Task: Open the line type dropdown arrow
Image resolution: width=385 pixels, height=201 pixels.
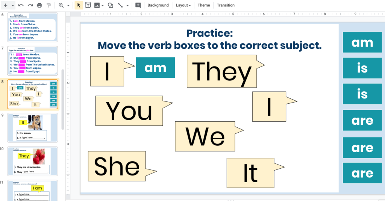Action: click(x=127, y=5)
